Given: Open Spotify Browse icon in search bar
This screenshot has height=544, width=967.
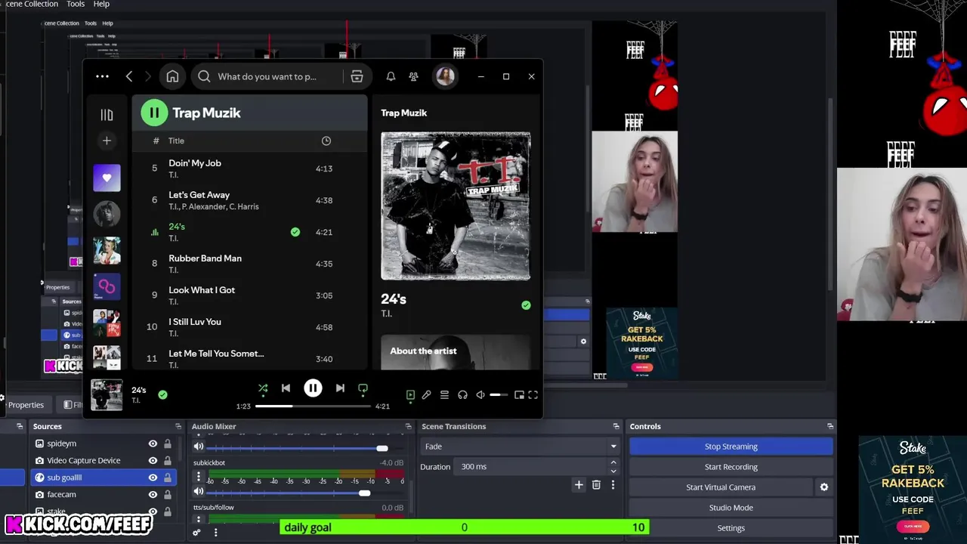Looking at the screenshot, I should point(357,76).
